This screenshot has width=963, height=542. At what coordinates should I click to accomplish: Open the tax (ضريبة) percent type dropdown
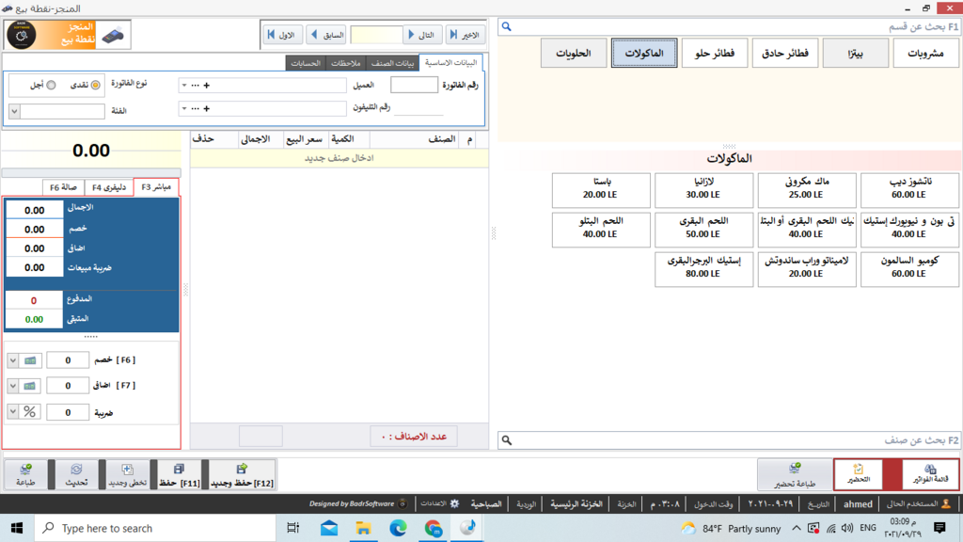coord(13,412)
